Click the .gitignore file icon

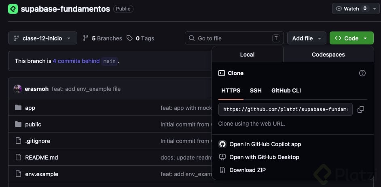coord(18,141)
